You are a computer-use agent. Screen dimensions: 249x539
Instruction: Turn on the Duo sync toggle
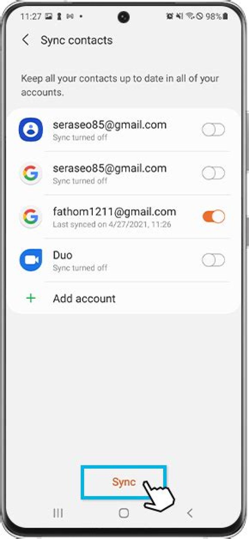[x=213, y=260]
